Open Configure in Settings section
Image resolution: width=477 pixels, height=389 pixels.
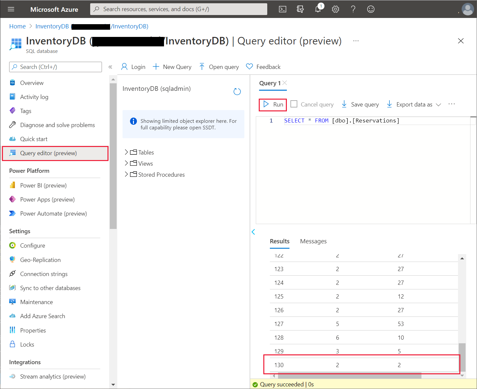coord(33,246)
